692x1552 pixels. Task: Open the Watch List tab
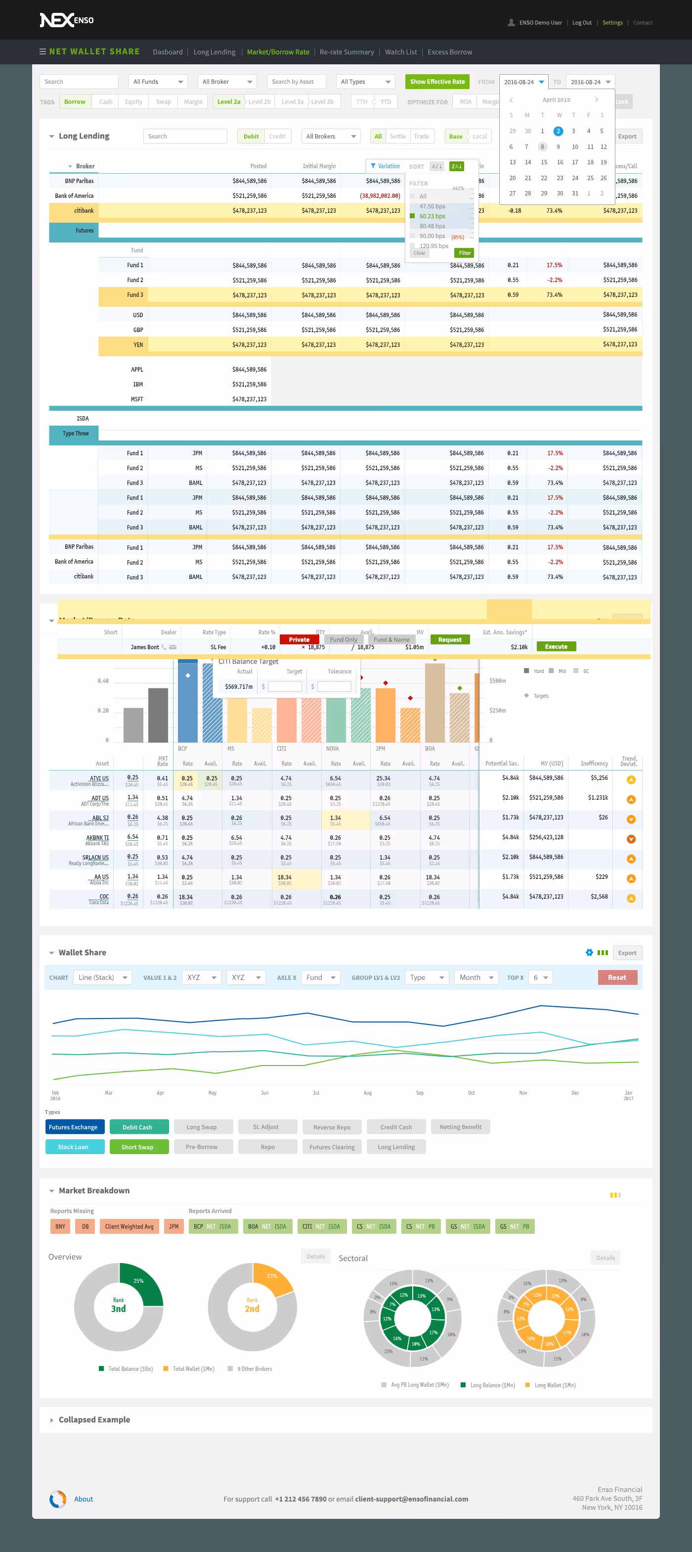point(401,52)
